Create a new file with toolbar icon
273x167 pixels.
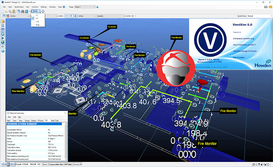[x=3, y=12]
